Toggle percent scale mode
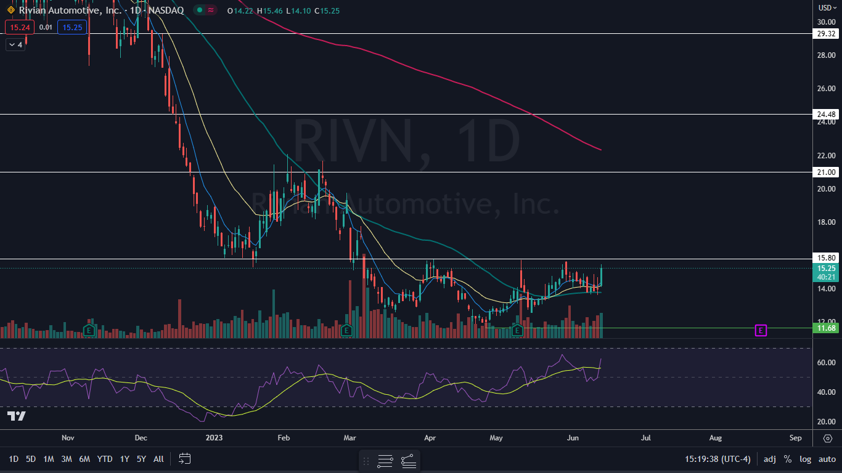Viewport: 842px width, 473px height. tap(788, 459)
